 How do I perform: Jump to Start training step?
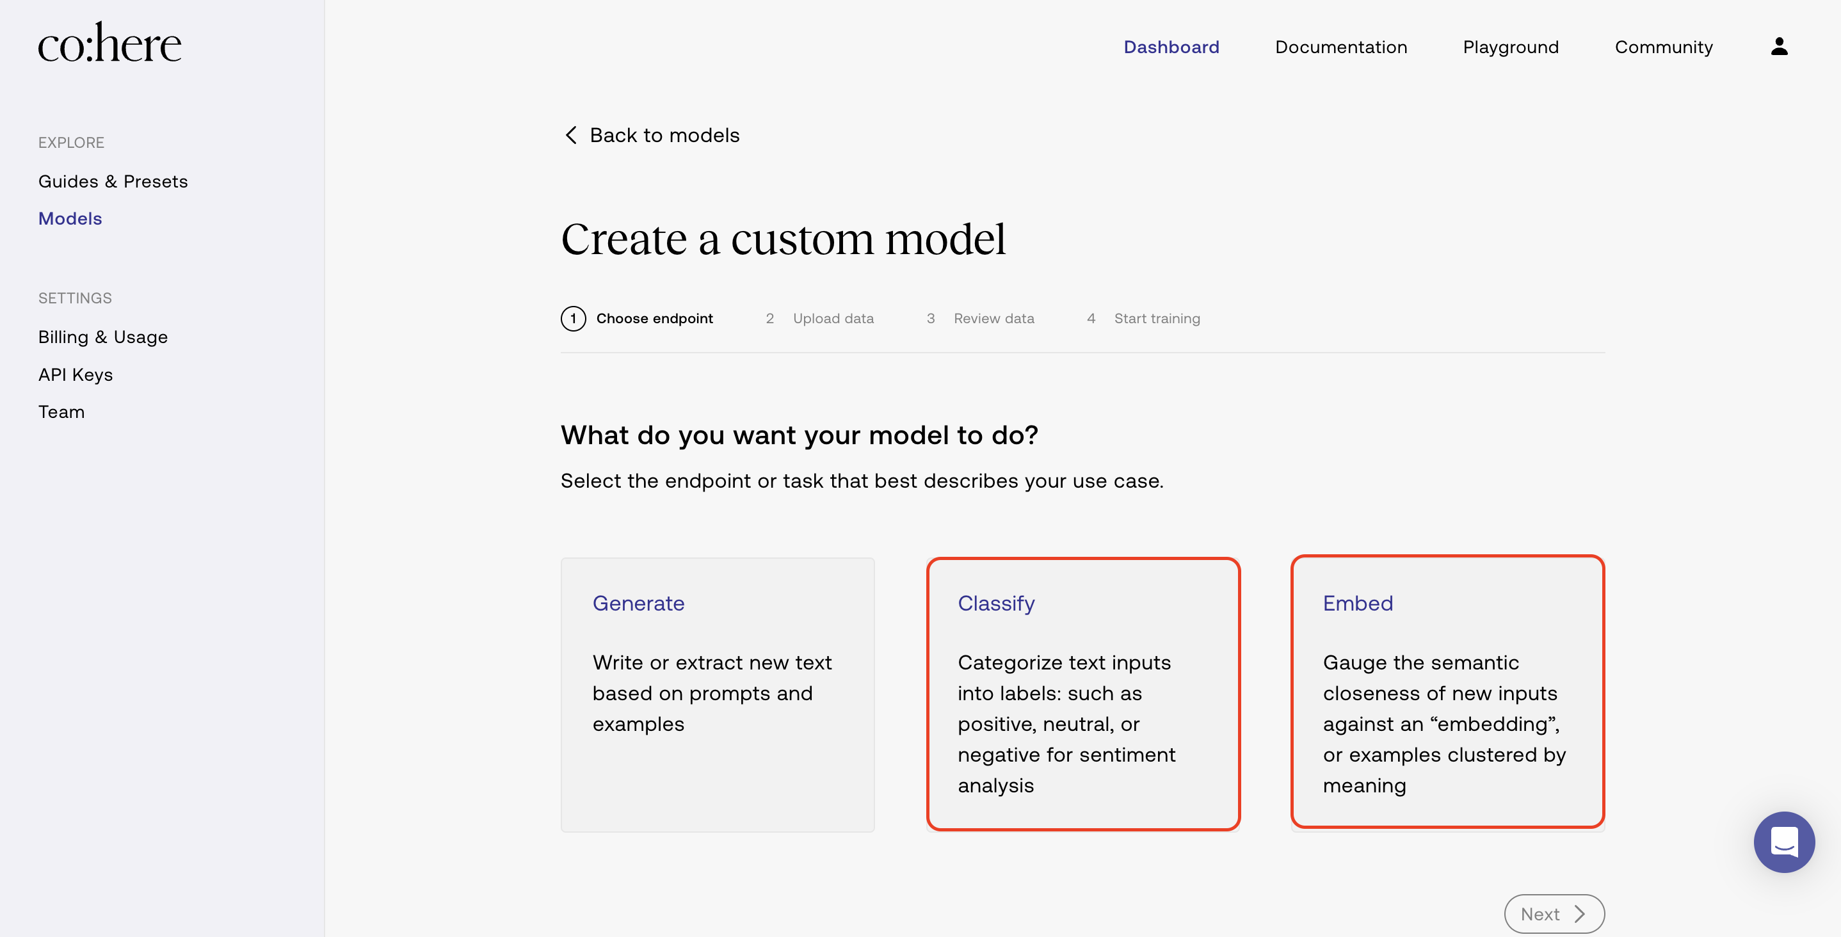[x=1156, y=318]
